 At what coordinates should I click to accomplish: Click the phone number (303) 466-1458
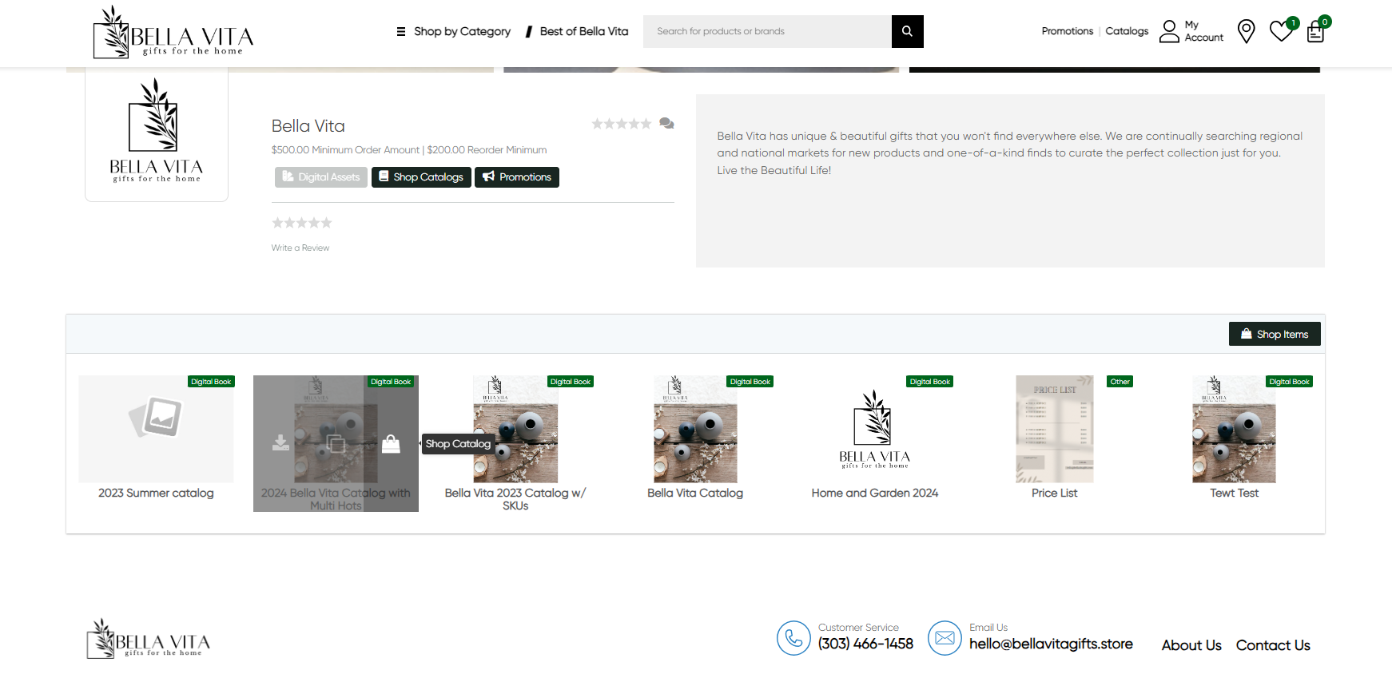click(x=865, y=644)
